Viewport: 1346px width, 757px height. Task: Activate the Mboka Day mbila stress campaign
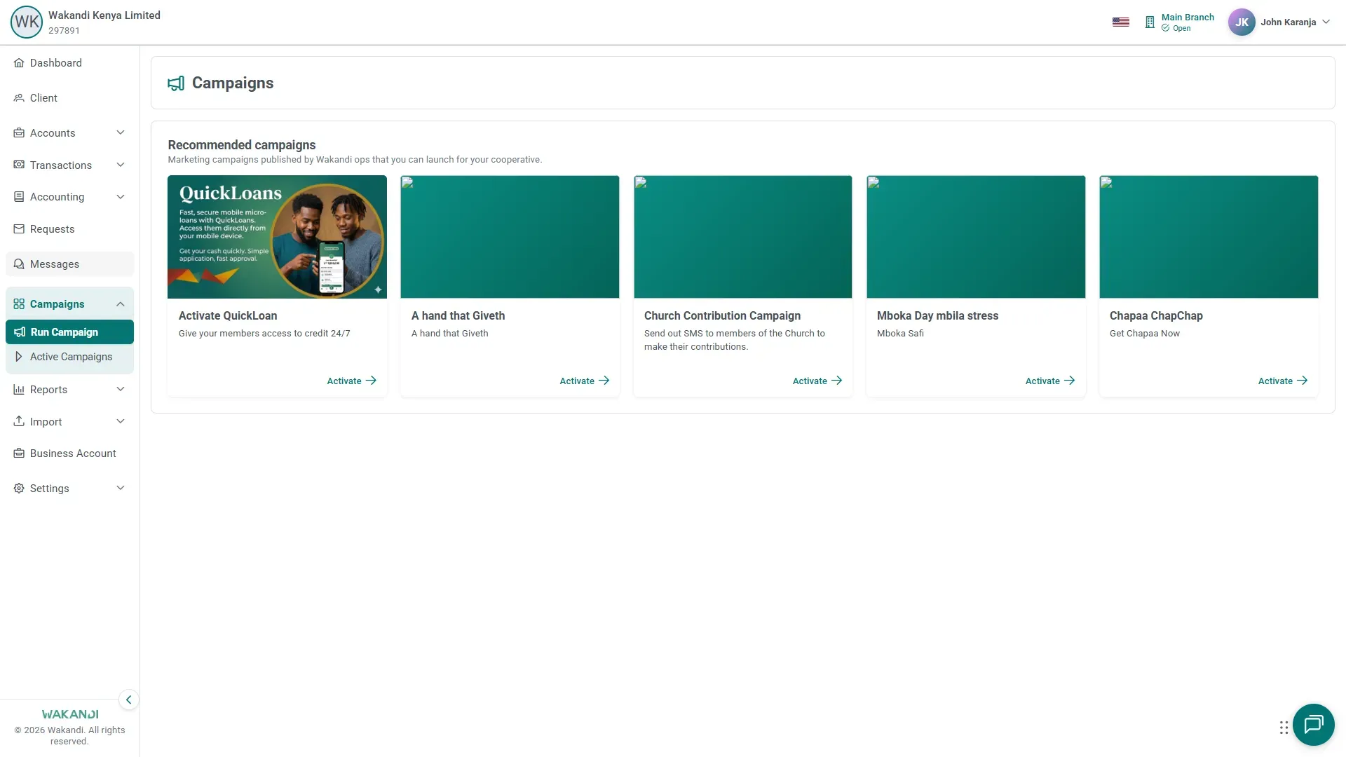click(1050, 381)
